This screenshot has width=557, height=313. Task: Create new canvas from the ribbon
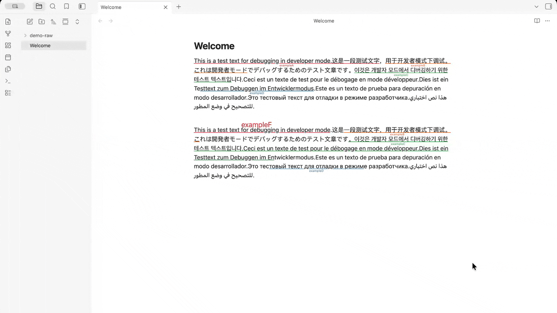click(8, 45)
